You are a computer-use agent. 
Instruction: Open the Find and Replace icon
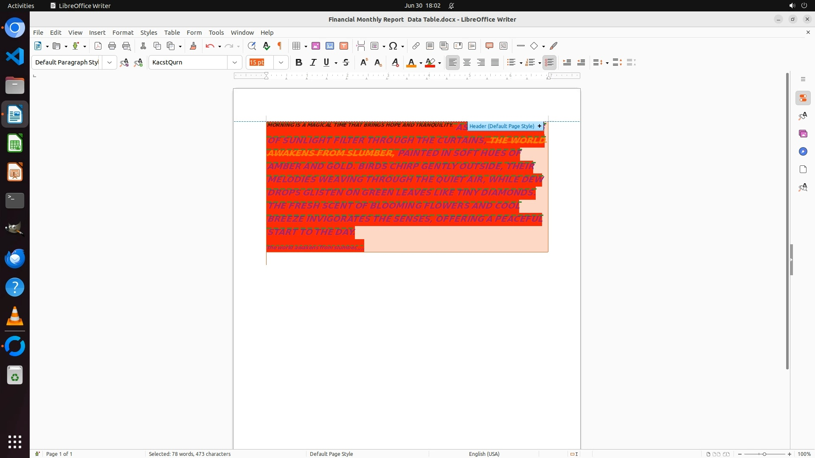point(252,46)
